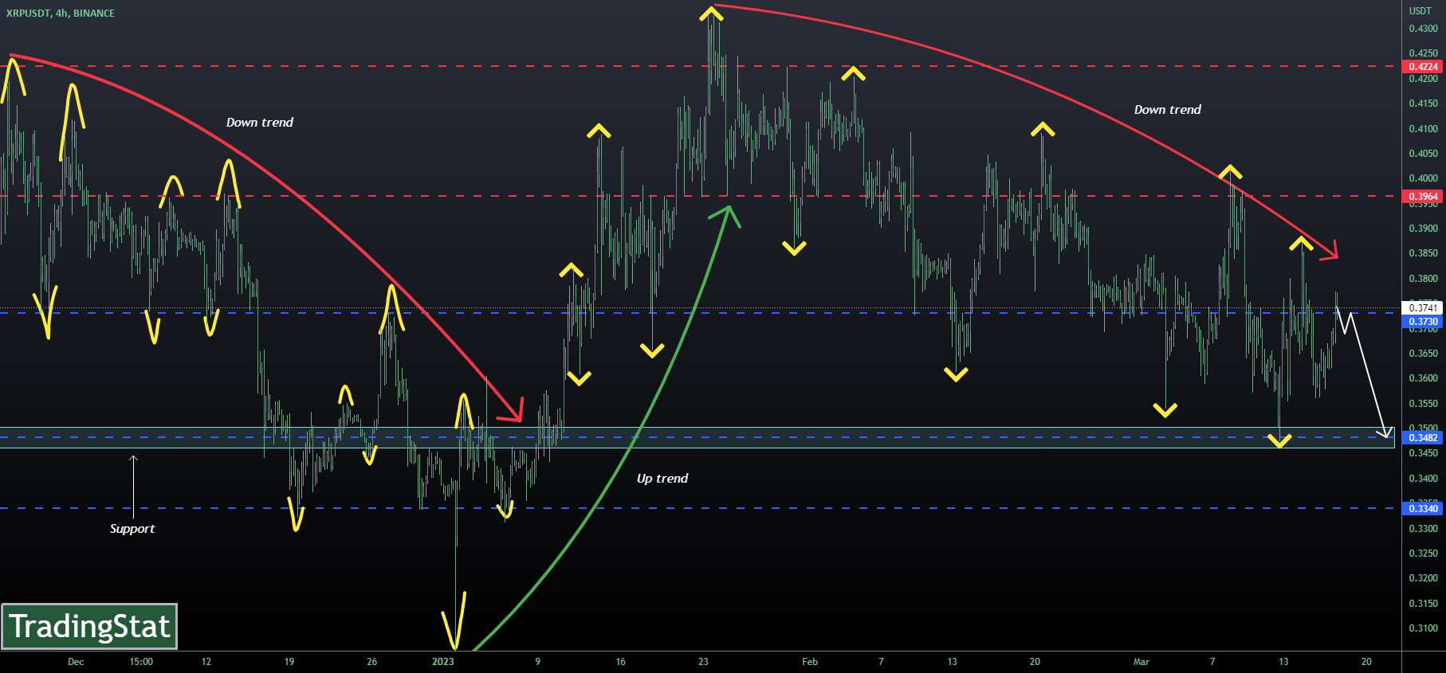This screenshot has width=1446, height=673.
Task: Click the 0.3400 price axis tick
Action: point(1423,479)
